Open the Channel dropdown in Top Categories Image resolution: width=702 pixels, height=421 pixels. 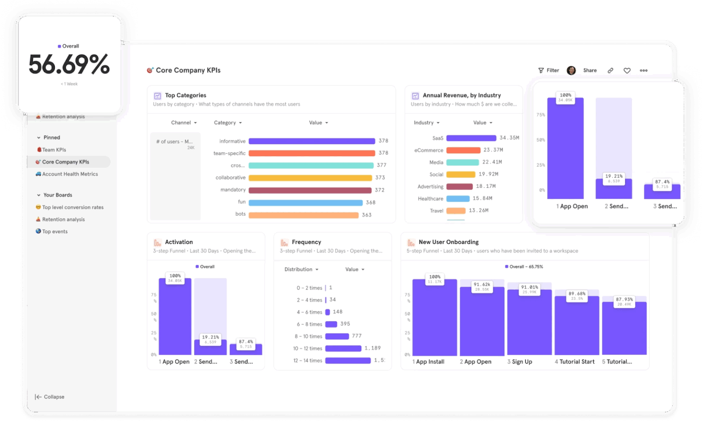pos(184,123)
